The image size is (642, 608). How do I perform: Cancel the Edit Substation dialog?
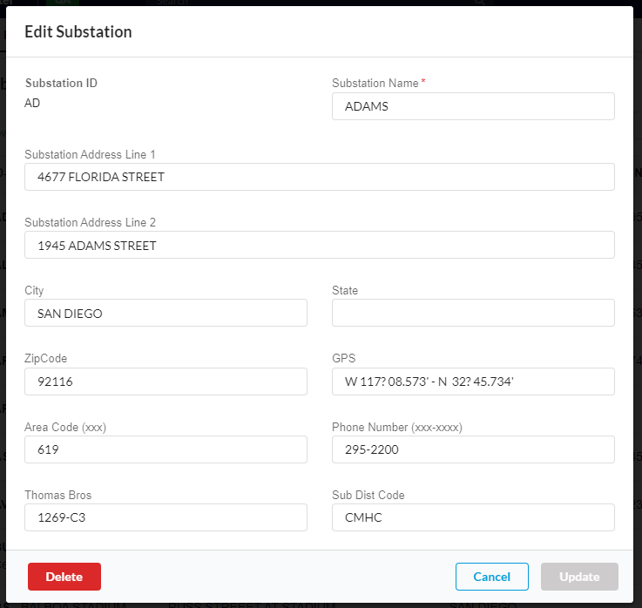tap(491, 577)
